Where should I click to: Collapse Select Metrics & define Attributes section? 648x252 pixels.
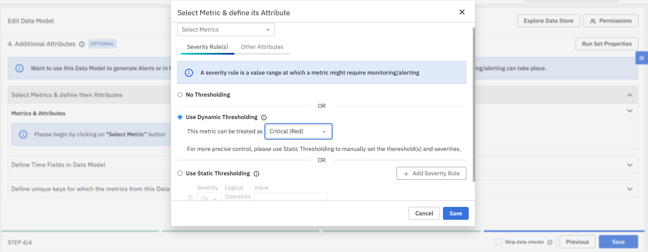(629, 95)
